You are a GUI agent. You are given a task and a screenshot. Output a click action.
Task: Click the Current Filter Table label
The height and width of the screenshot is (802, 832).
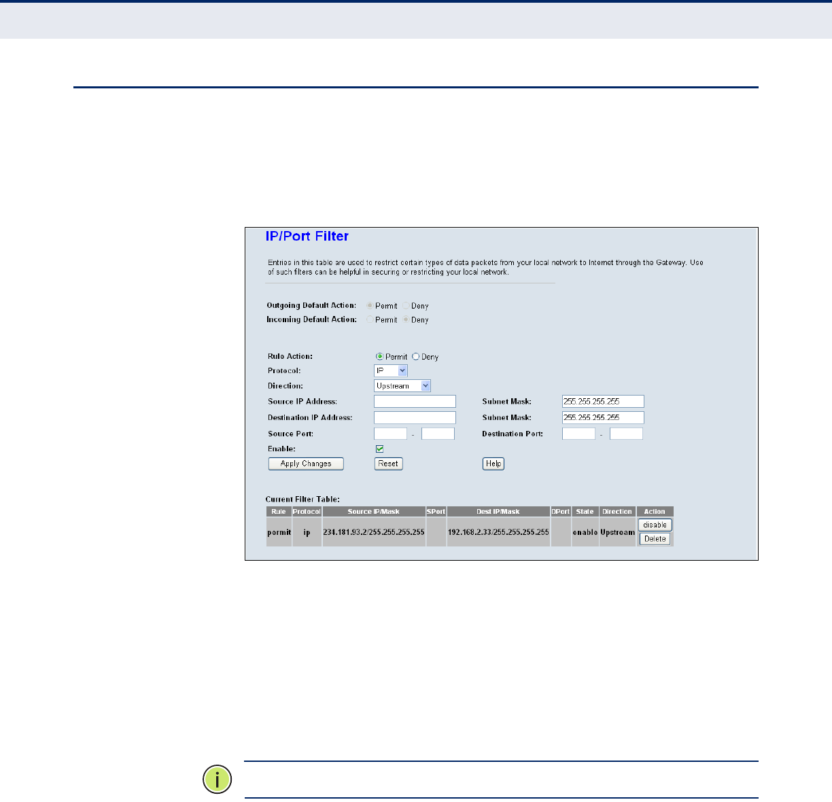coord(302,500)
